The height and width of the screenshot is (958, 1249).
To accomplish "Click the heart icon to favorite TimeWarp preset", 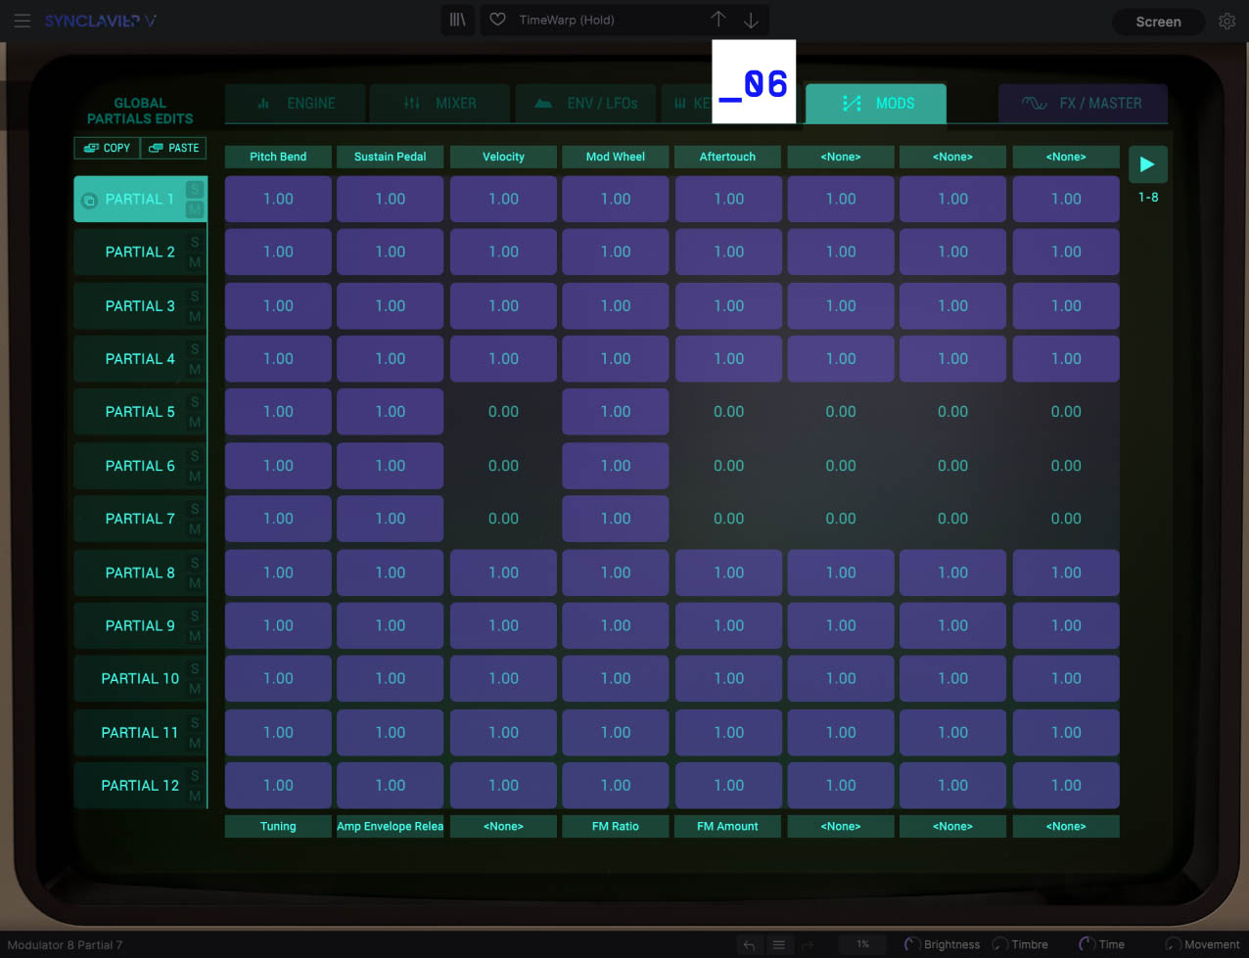I will click(497, 20).
